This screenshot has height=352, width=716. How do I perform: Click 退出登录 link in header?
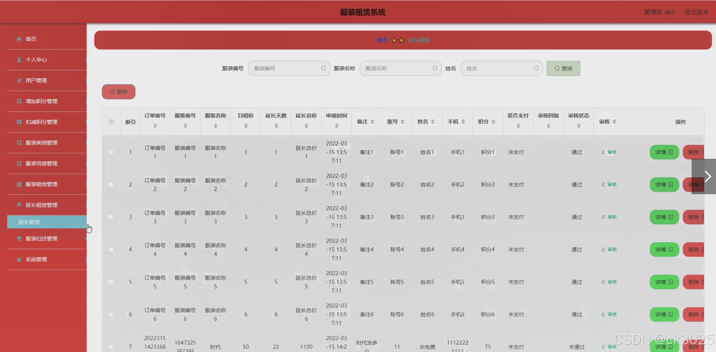point(696,12)
